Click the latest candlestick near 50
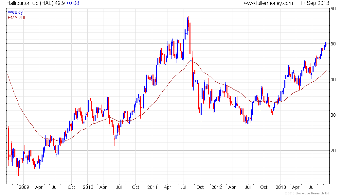Image resolution: width=360 pixels, height=196 pixels. coord(327,44)
